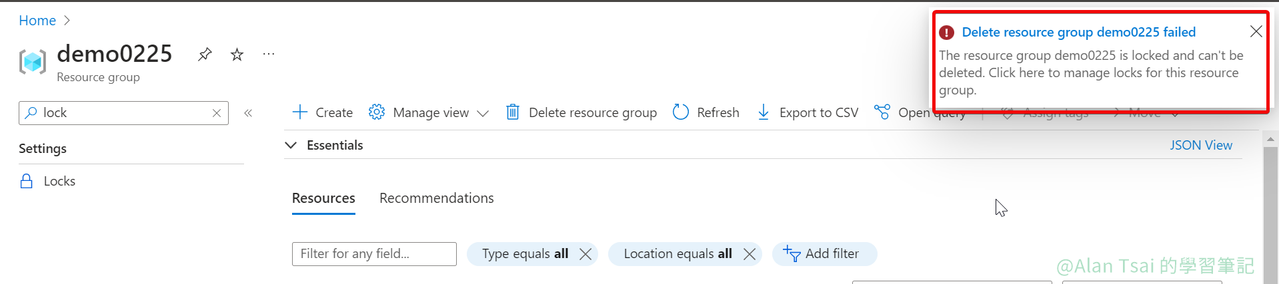
Task: Clear the lock search box text
Action: click(217, 113)
